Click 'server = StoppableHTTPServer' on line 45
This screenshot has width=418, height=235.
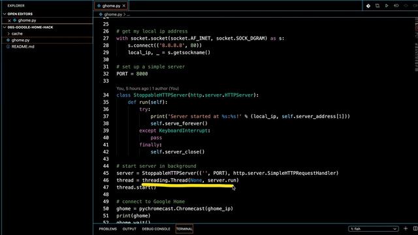(x=227, y=173)
